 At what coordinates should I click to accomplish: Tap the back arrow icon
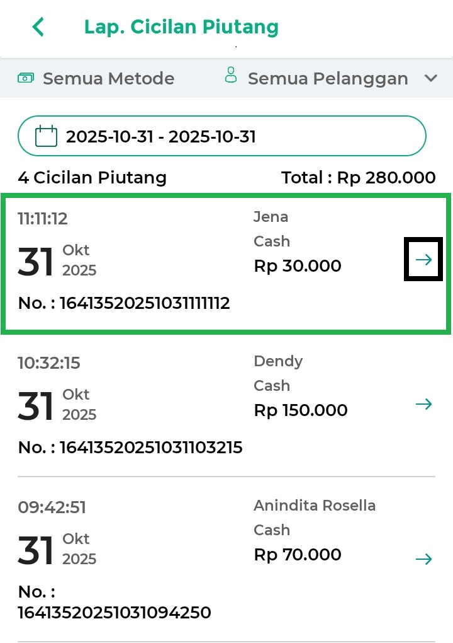[x=38, y=27]
